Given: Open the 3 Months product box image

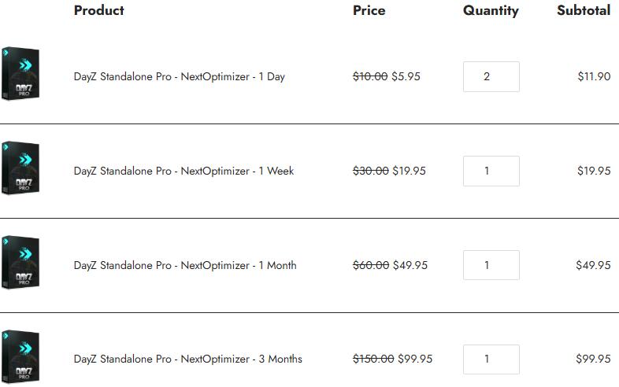Looking at the screenshot, I should (x=20, y=356).
